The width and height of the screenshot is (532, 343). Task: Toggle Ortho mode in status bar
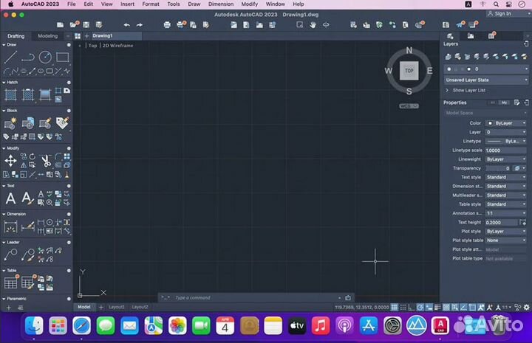[412, 307]
